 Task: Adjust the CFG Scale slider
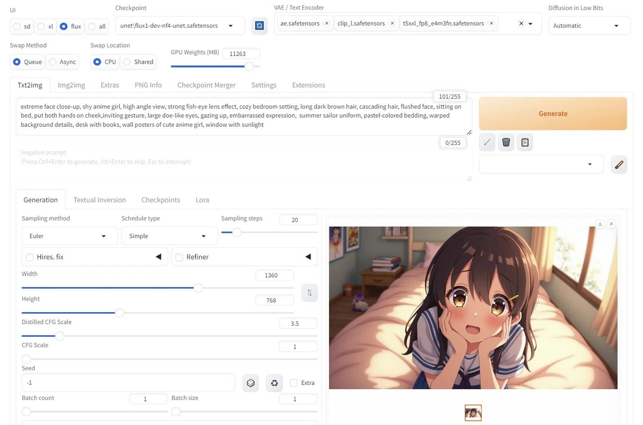[169, 359]
